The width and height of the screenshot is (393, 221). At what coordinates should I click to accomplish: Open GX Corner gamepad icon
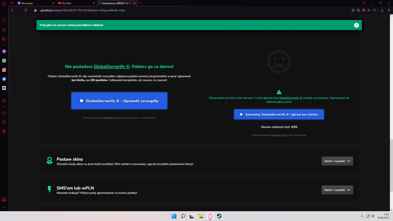[12, 3]
